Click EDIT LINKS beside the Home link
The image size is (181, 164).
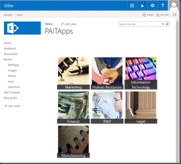(69, 24)
